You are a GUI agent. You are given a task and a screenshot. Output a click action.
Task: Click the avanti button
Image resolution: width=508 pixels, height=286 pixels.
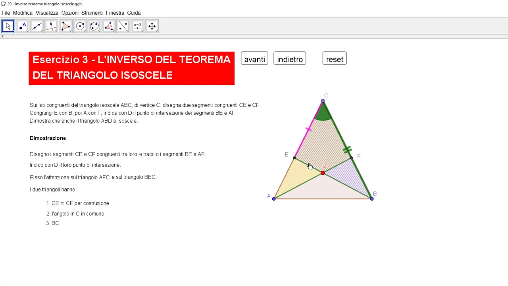254,58
